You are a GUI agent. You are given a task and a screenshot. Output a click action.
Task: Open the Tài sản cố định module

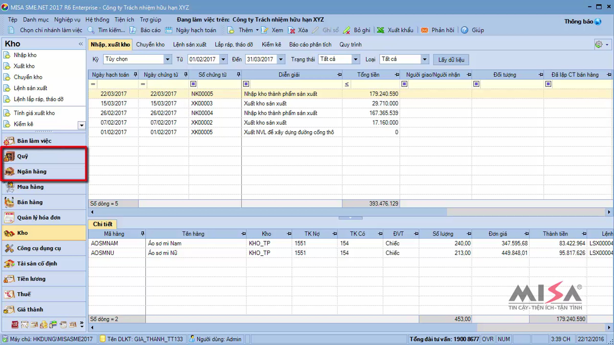44,263
